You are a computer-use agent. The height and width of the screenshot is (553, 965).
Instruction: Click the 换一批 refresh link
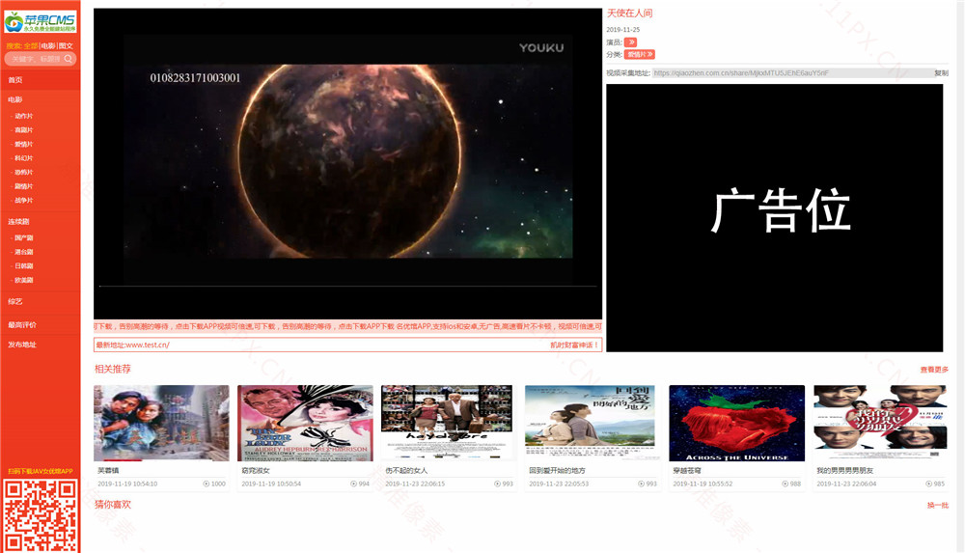tap(938, 505)
